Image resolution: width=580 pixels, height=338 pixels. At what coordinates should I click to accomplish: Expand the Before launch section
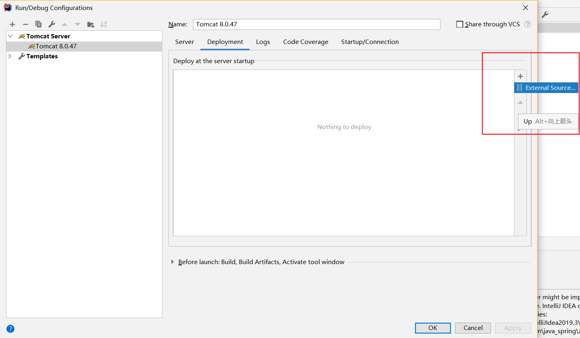172,262
